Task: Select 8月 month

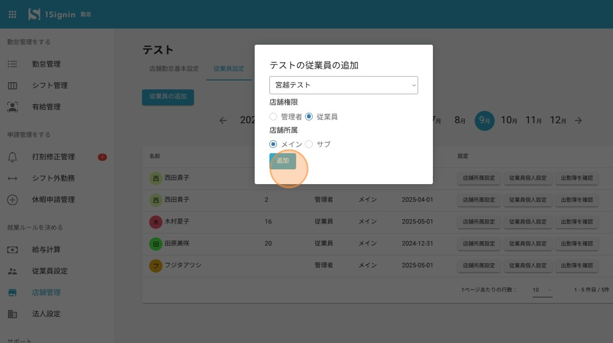Action: point(460,121)
